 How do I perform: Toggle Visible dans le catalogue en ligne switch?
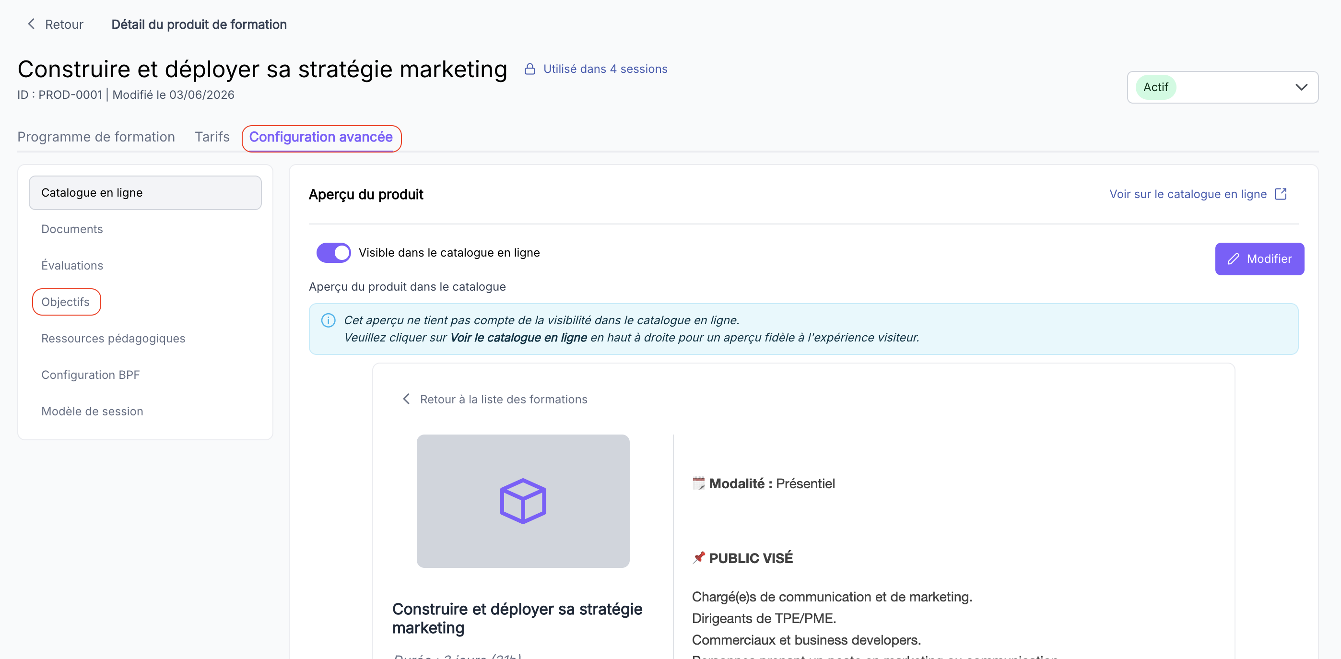point(333,252)
